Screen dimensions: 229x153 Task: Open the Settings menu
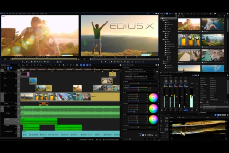point(42,14)
